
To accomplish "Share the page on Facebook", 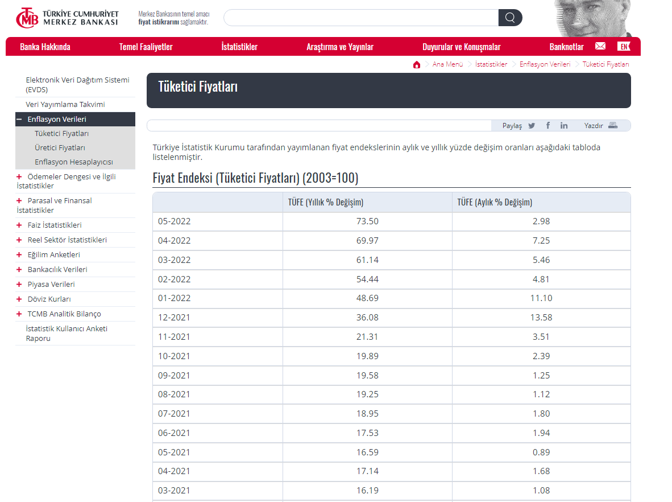I will (x=548, y=126).
